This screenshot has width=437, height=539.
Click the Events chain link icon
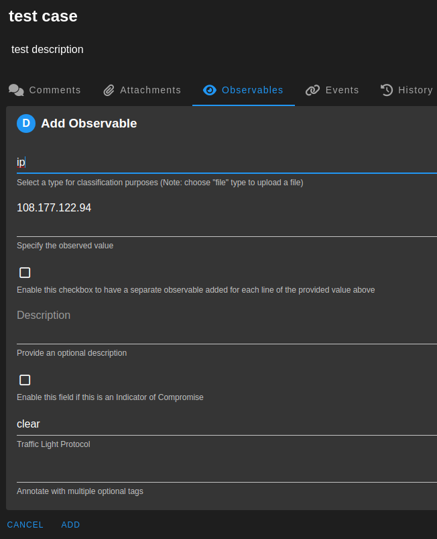click(312, 90)
